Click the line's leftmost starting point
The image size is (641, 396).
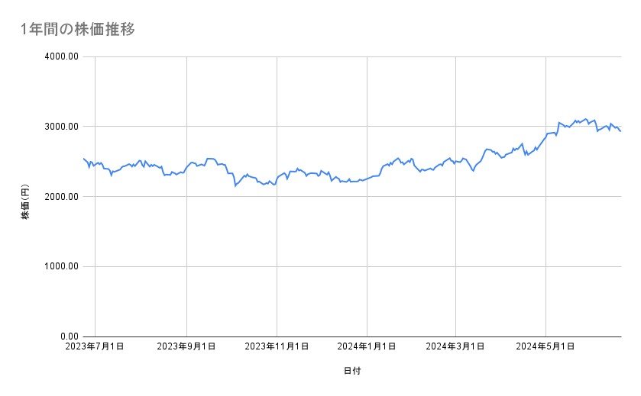[83, 158]
